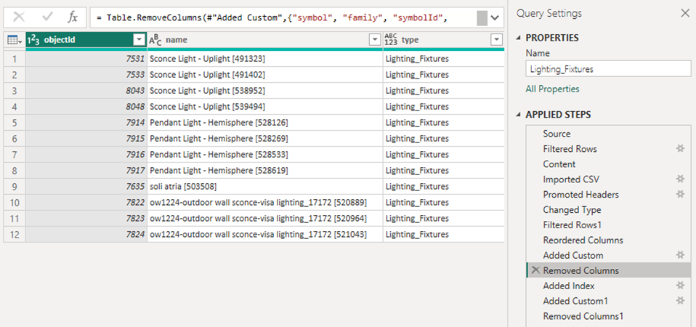Change objectId column data type icon

click(x=33, y=40)
